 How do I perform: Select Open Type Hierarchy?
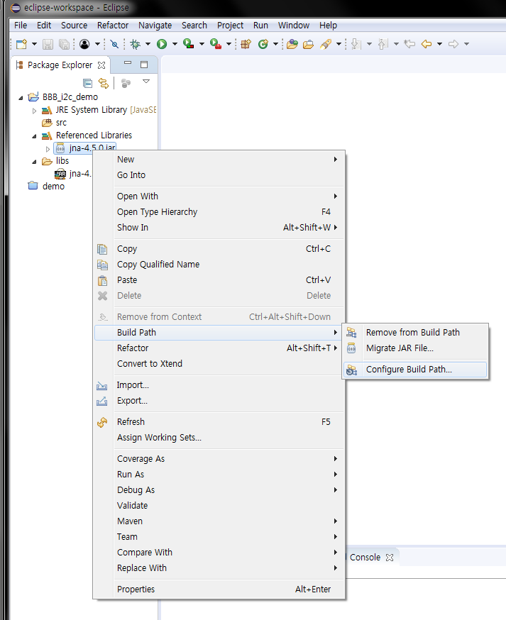[219, 212]
